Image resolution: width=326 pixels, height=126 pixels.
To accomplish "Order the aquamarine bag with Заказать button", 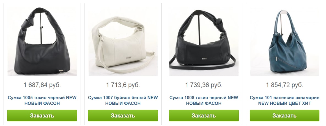I will click(x=284, y=115).
